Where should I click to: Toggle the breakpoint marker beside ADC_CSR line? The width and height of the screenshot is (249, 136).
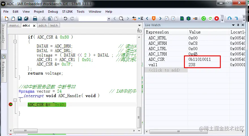11,104
